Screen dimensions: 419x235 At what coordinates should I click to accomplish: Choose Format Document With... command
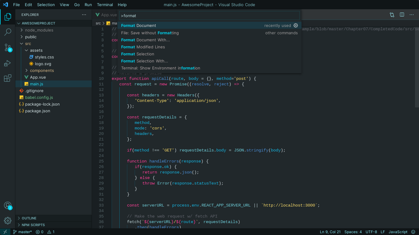(x=209, y=40)
